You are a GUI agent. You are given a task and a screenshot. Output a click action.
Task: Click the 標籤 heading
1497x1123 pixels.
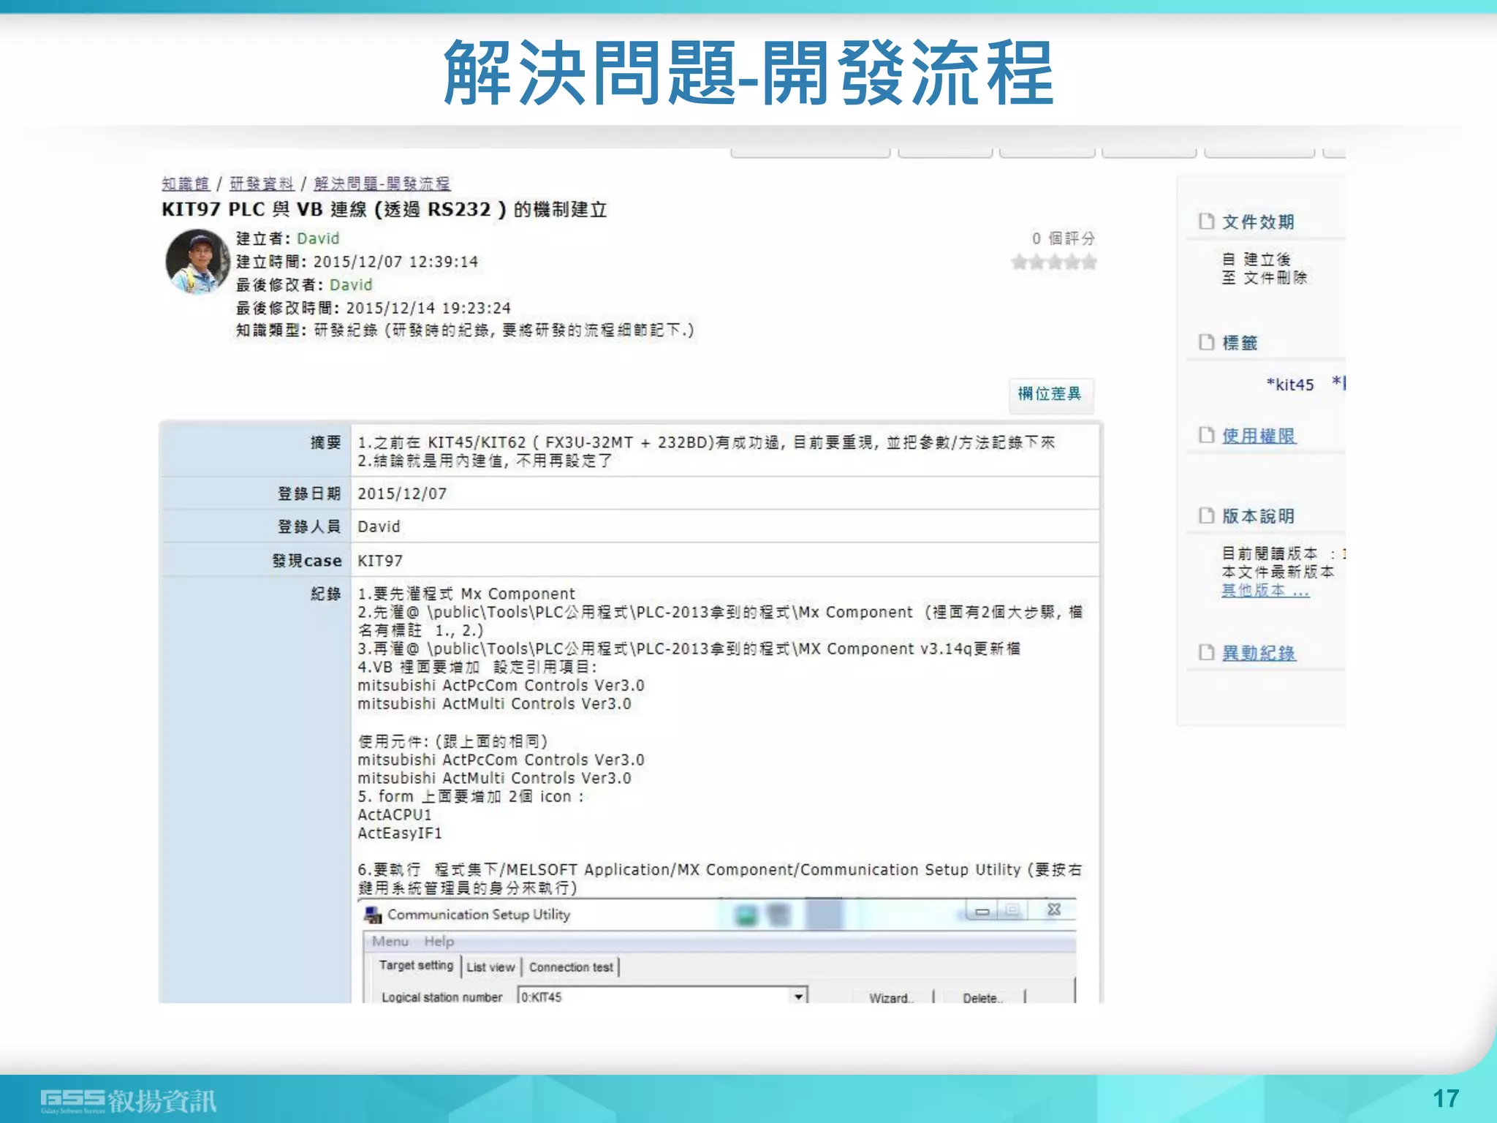tap(1240, 343)
